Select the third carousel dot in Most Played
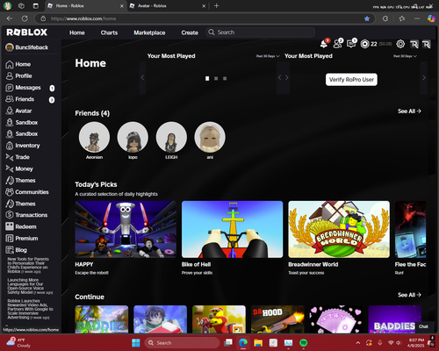The image size is (439, 351). pyautogui.click(x=225, y=78)
